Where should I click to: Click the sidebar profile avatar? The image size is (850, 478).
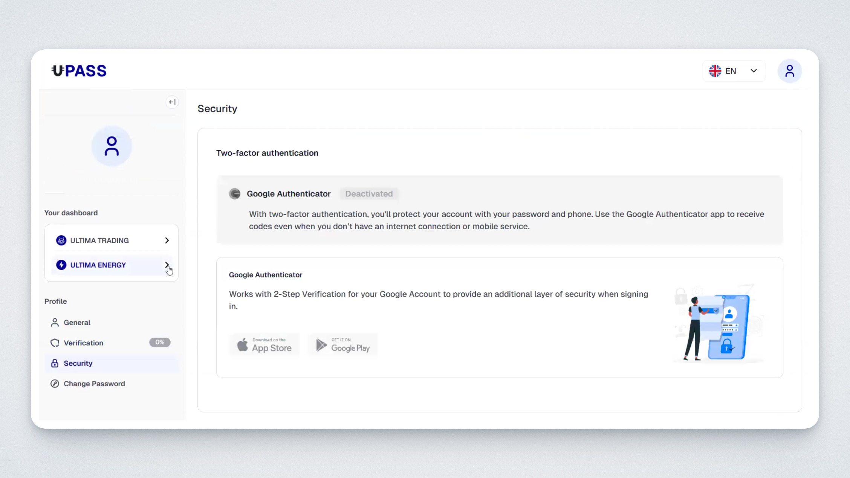click(x=112, y=146)
